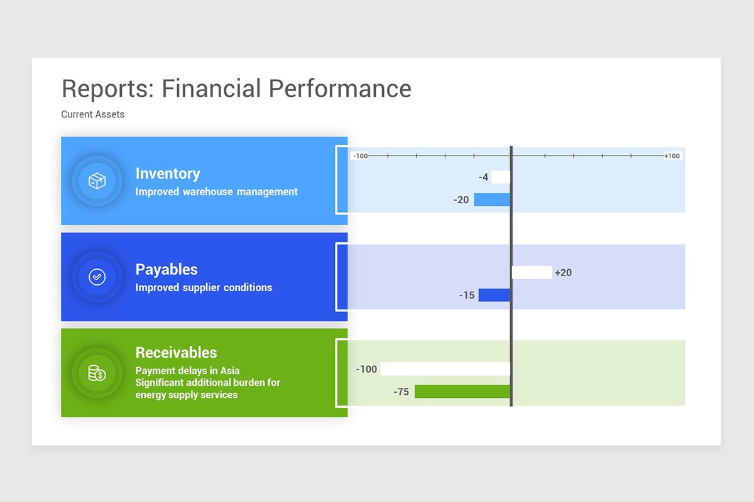
Task: Select the white -100 Receivables bar
Action: coord(445,369)
